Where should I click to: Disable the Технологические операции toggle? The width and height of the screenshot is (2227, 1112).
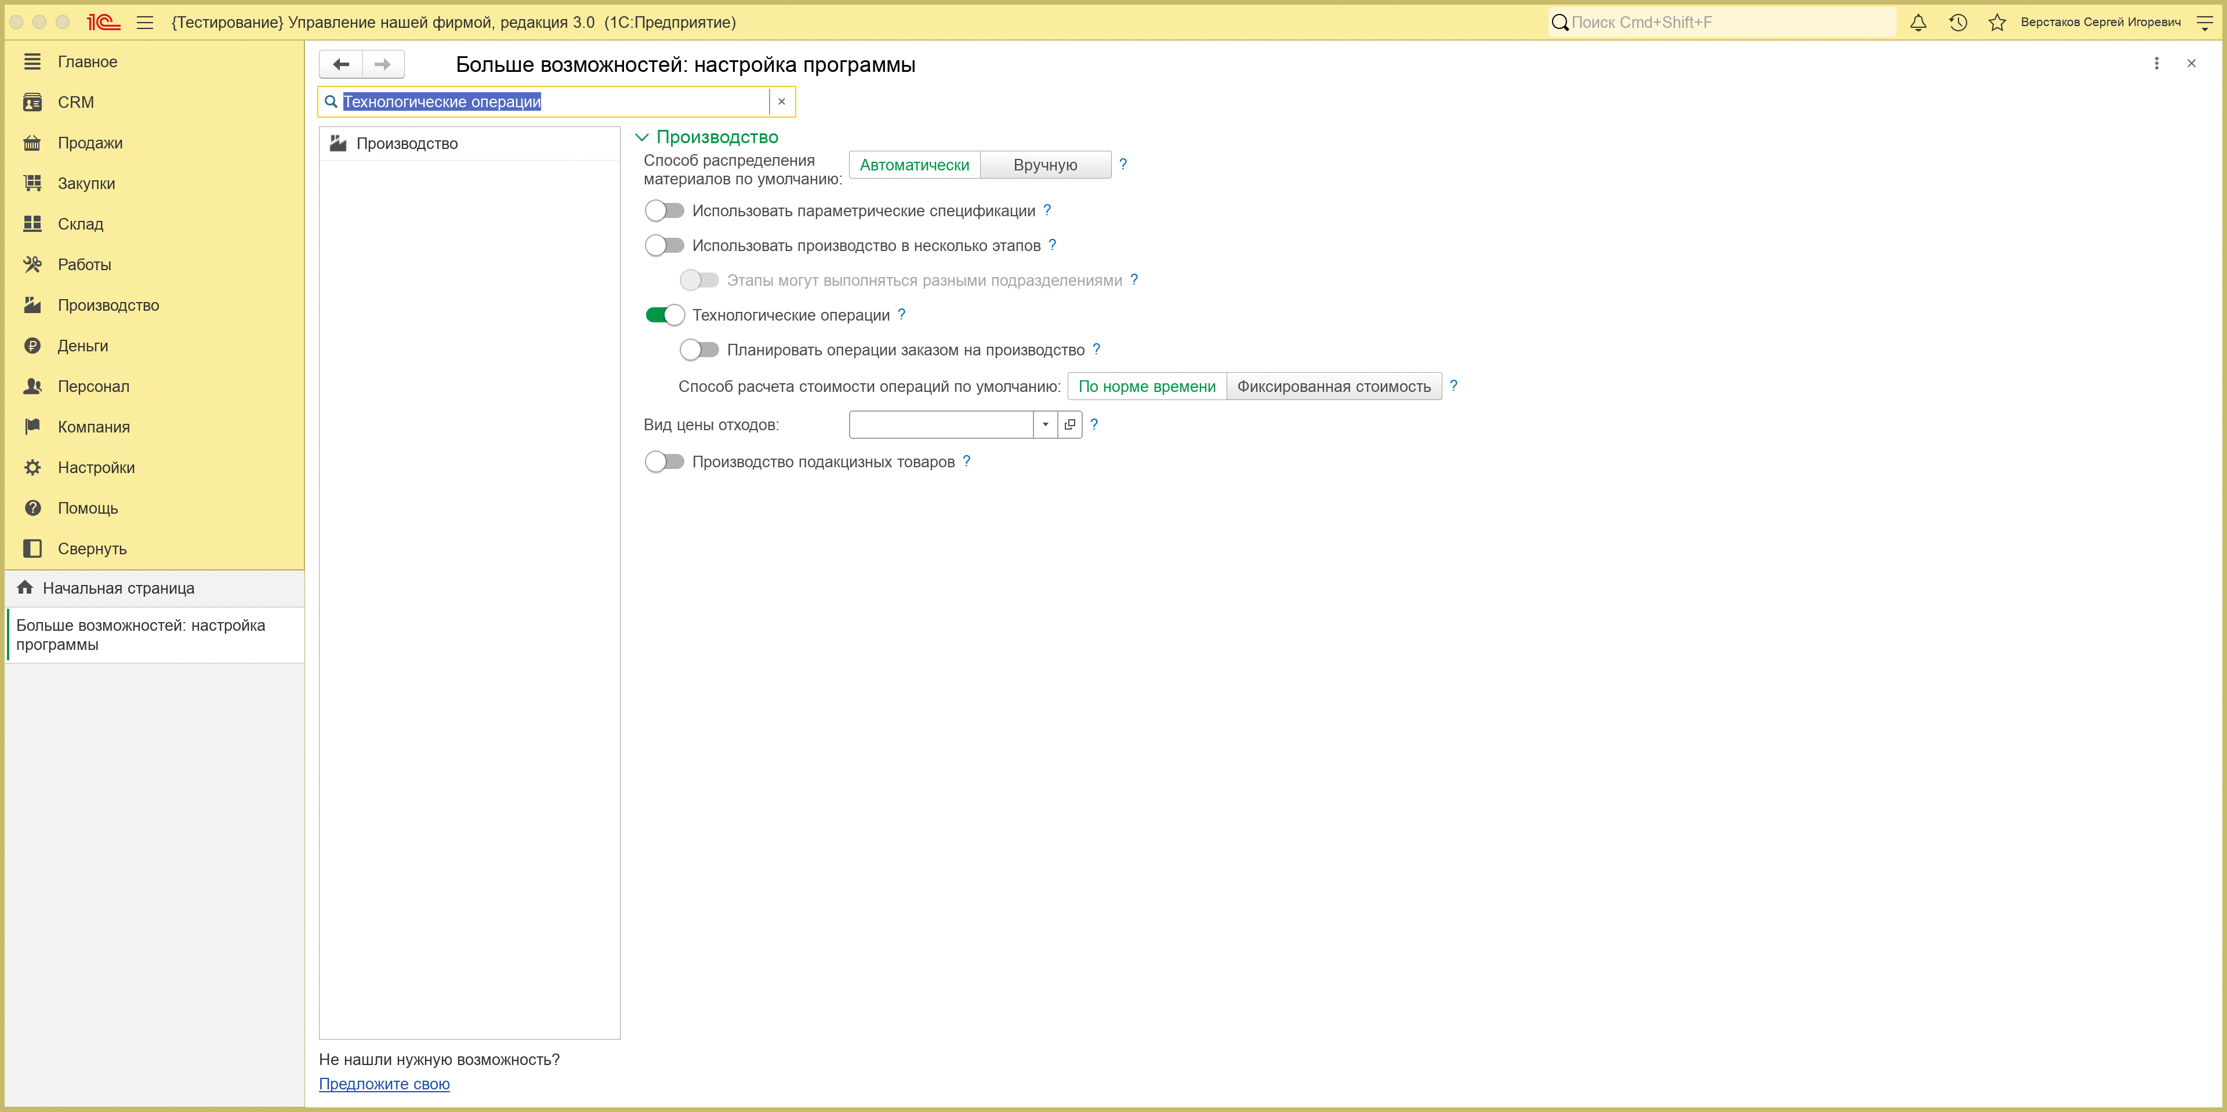pos(665,315)
